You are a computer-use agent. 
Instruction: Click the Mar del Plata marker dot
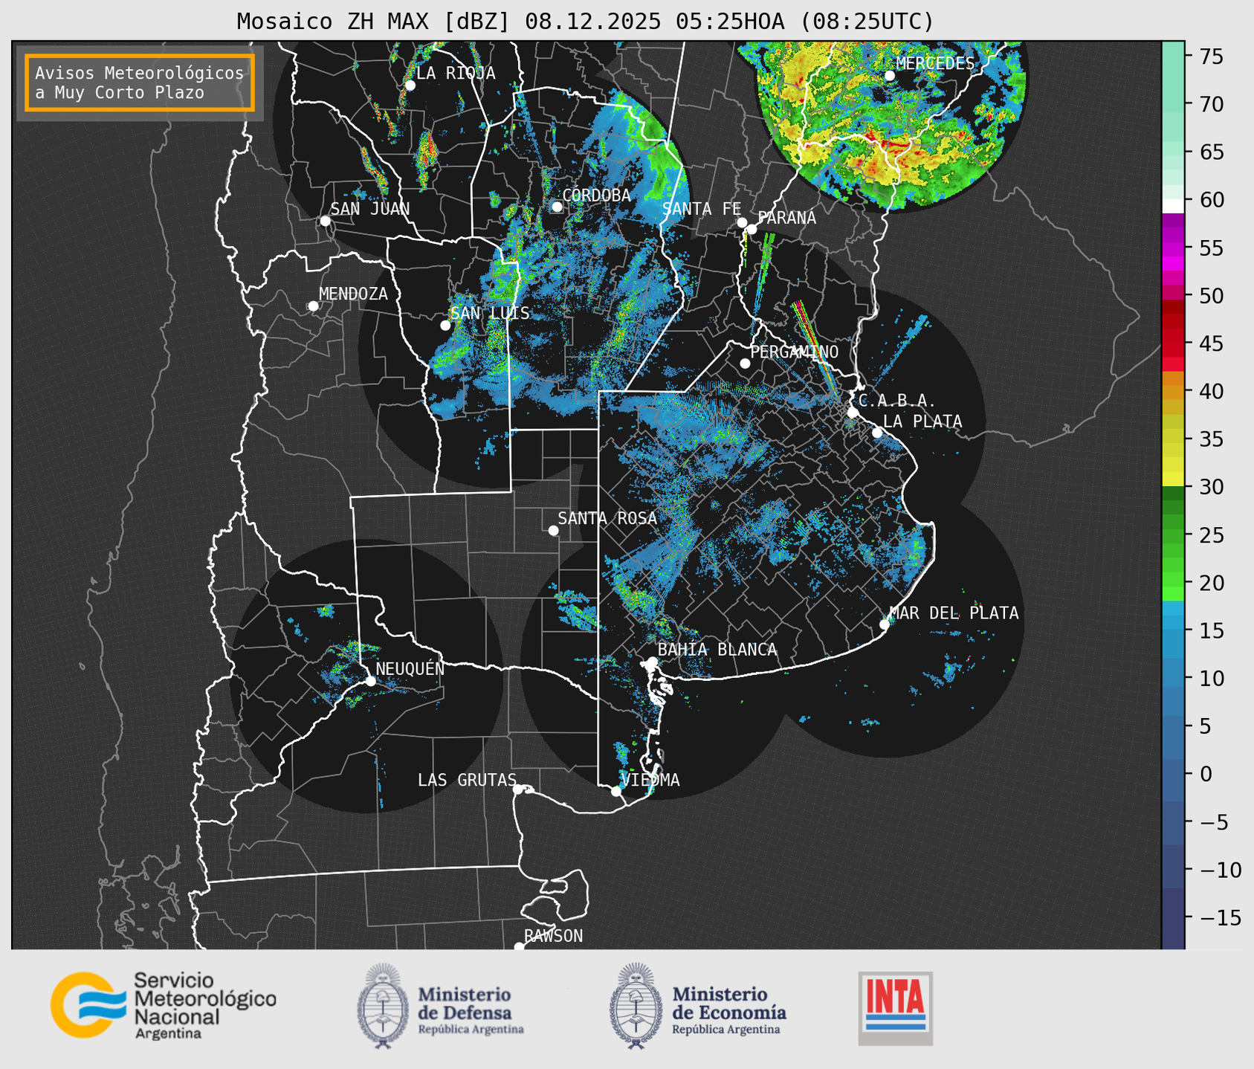(x=885, y=624)
